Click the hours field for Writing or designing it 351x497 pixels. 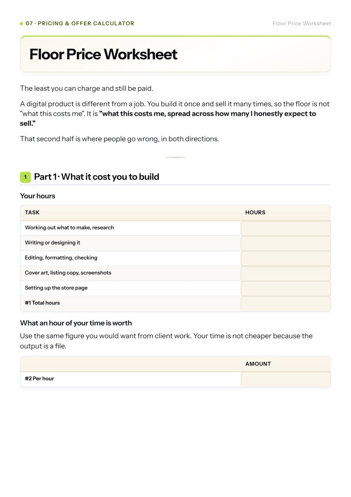285,243
